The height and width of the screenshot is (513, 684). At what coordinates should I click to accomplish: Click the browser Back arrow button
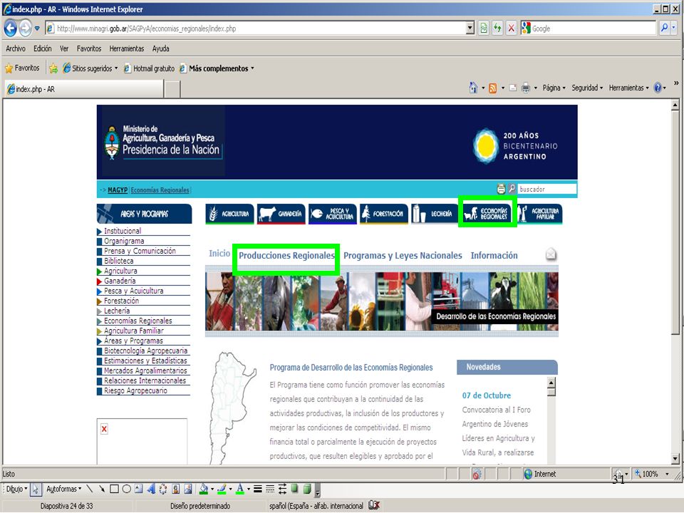coord(11,28)
